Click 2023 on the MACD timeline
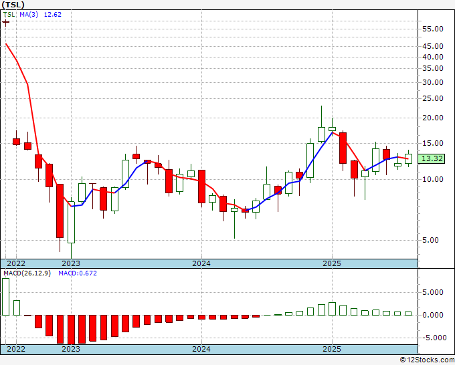 [x=71, y=349]
